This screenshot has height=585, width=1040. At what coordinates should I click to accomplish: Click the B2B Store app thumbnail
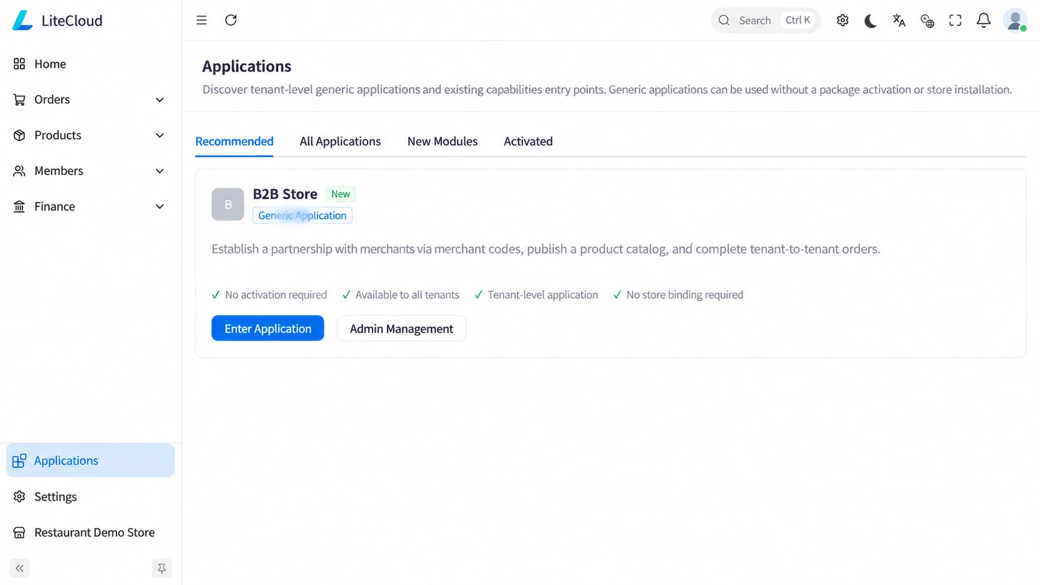[x=228, y=204]
